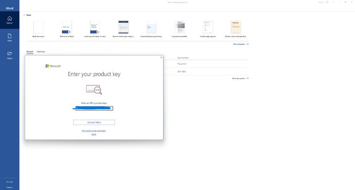This screenshot has height=190, width=355.
Task: Close the product key dialog
Action: tap(161, 58)
